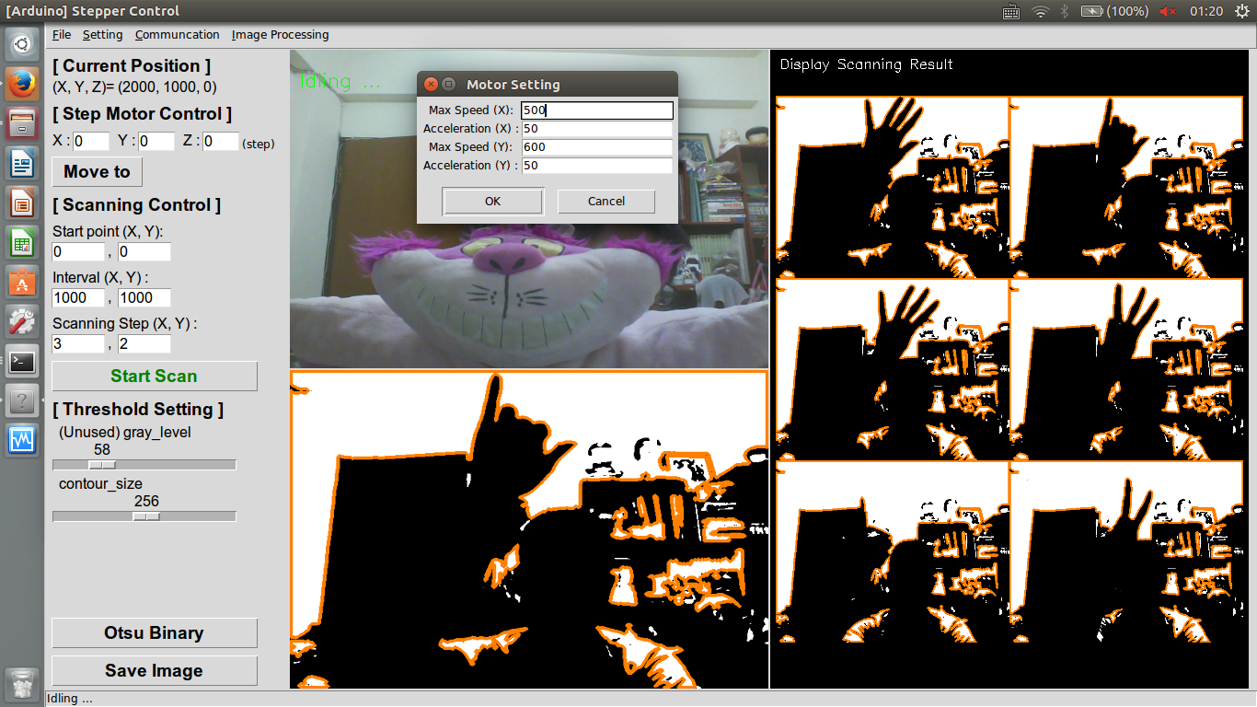Open the Trash in the dock
The width and height of the screenshot is (1257, 707).
point(22,685)
